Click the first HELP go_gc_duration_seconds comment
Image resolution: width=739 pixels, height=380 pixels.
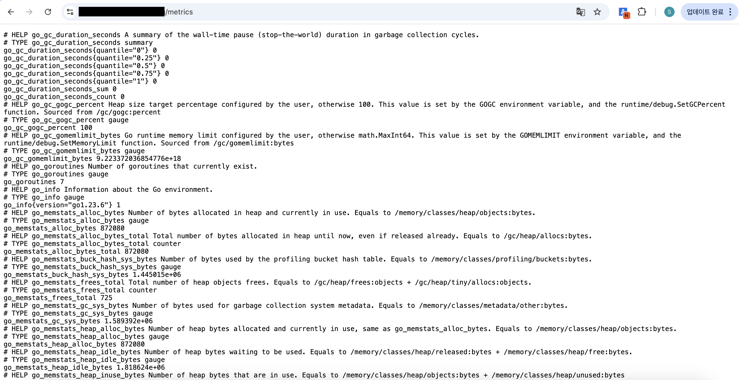tap(241, 35)
